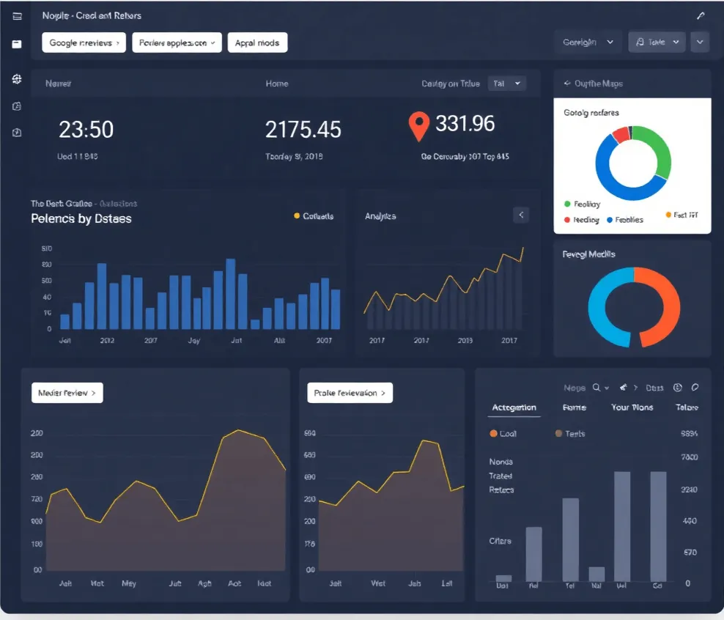
Task: Click the clock icon at sidebar bottom
Action: [x=17, y=133]
